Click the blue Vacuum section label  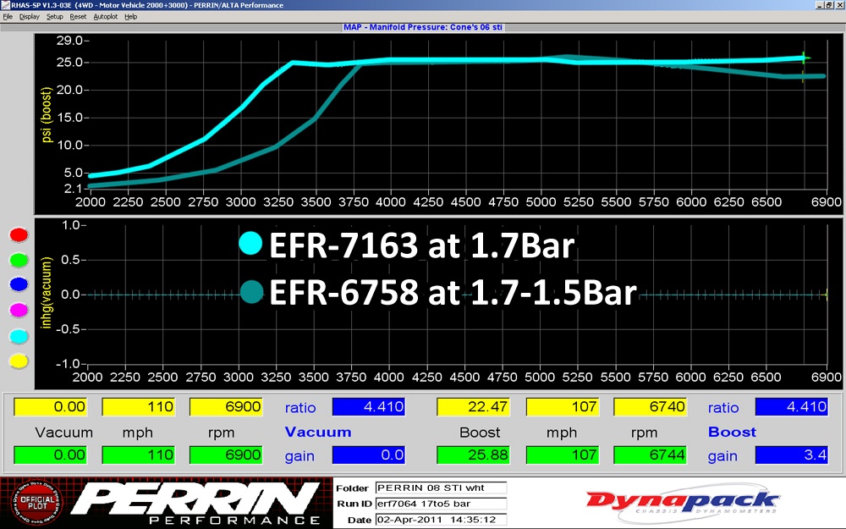318,432
